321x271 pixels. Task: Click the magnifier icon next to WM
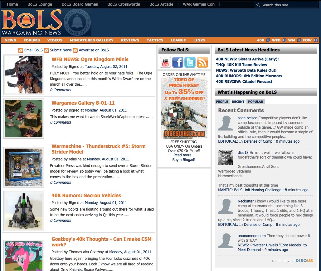click(x=299, y=40)
